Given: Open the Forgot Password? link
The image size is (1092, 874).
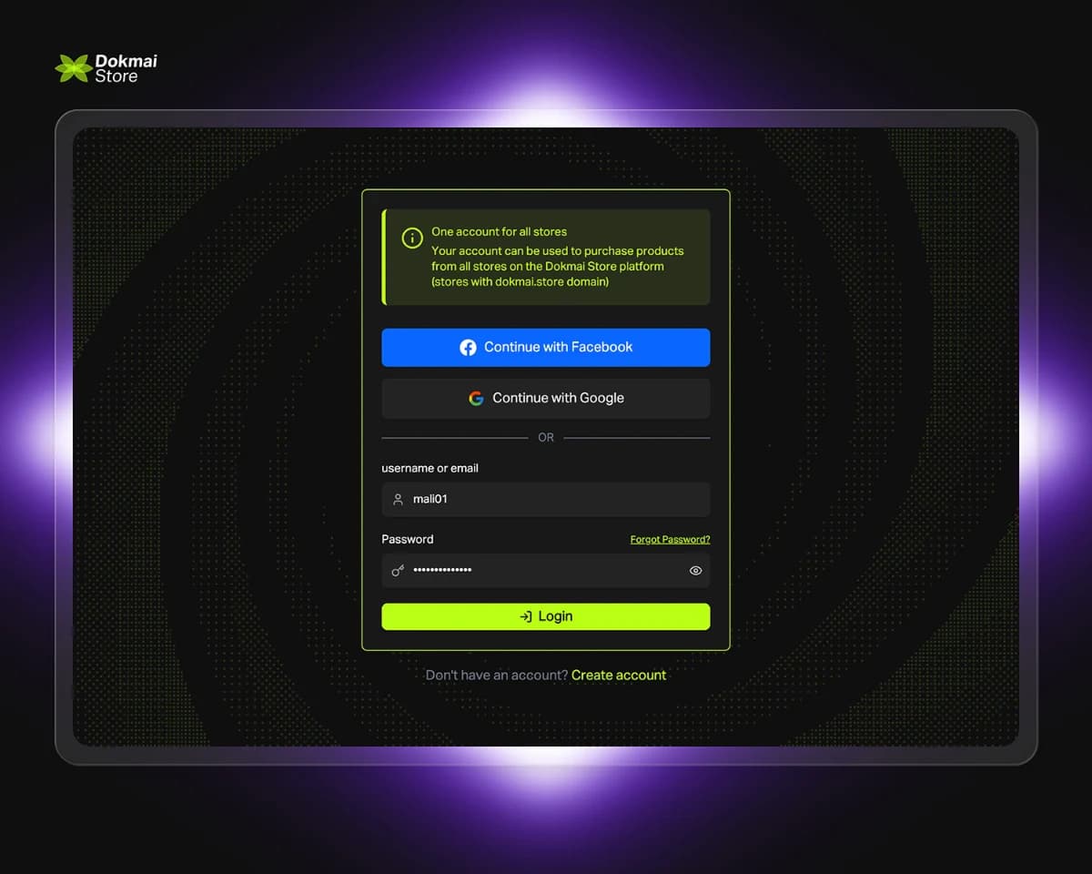Looking at the screenshot, I should [670, 539].
